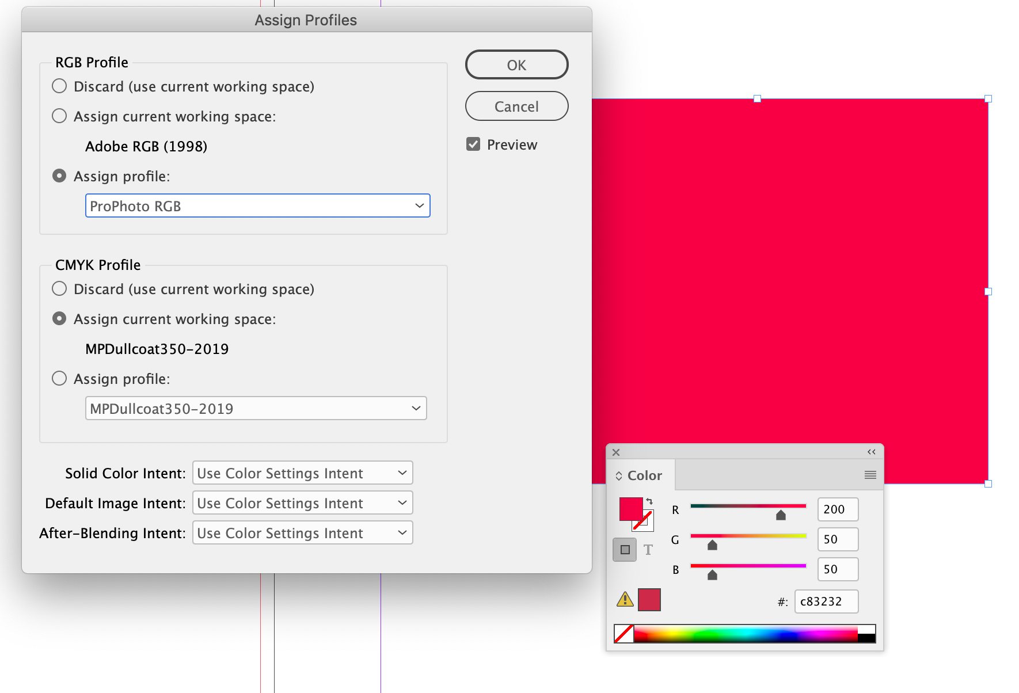Swap fill and stroke colors in Color panel

tap(649, 501)
